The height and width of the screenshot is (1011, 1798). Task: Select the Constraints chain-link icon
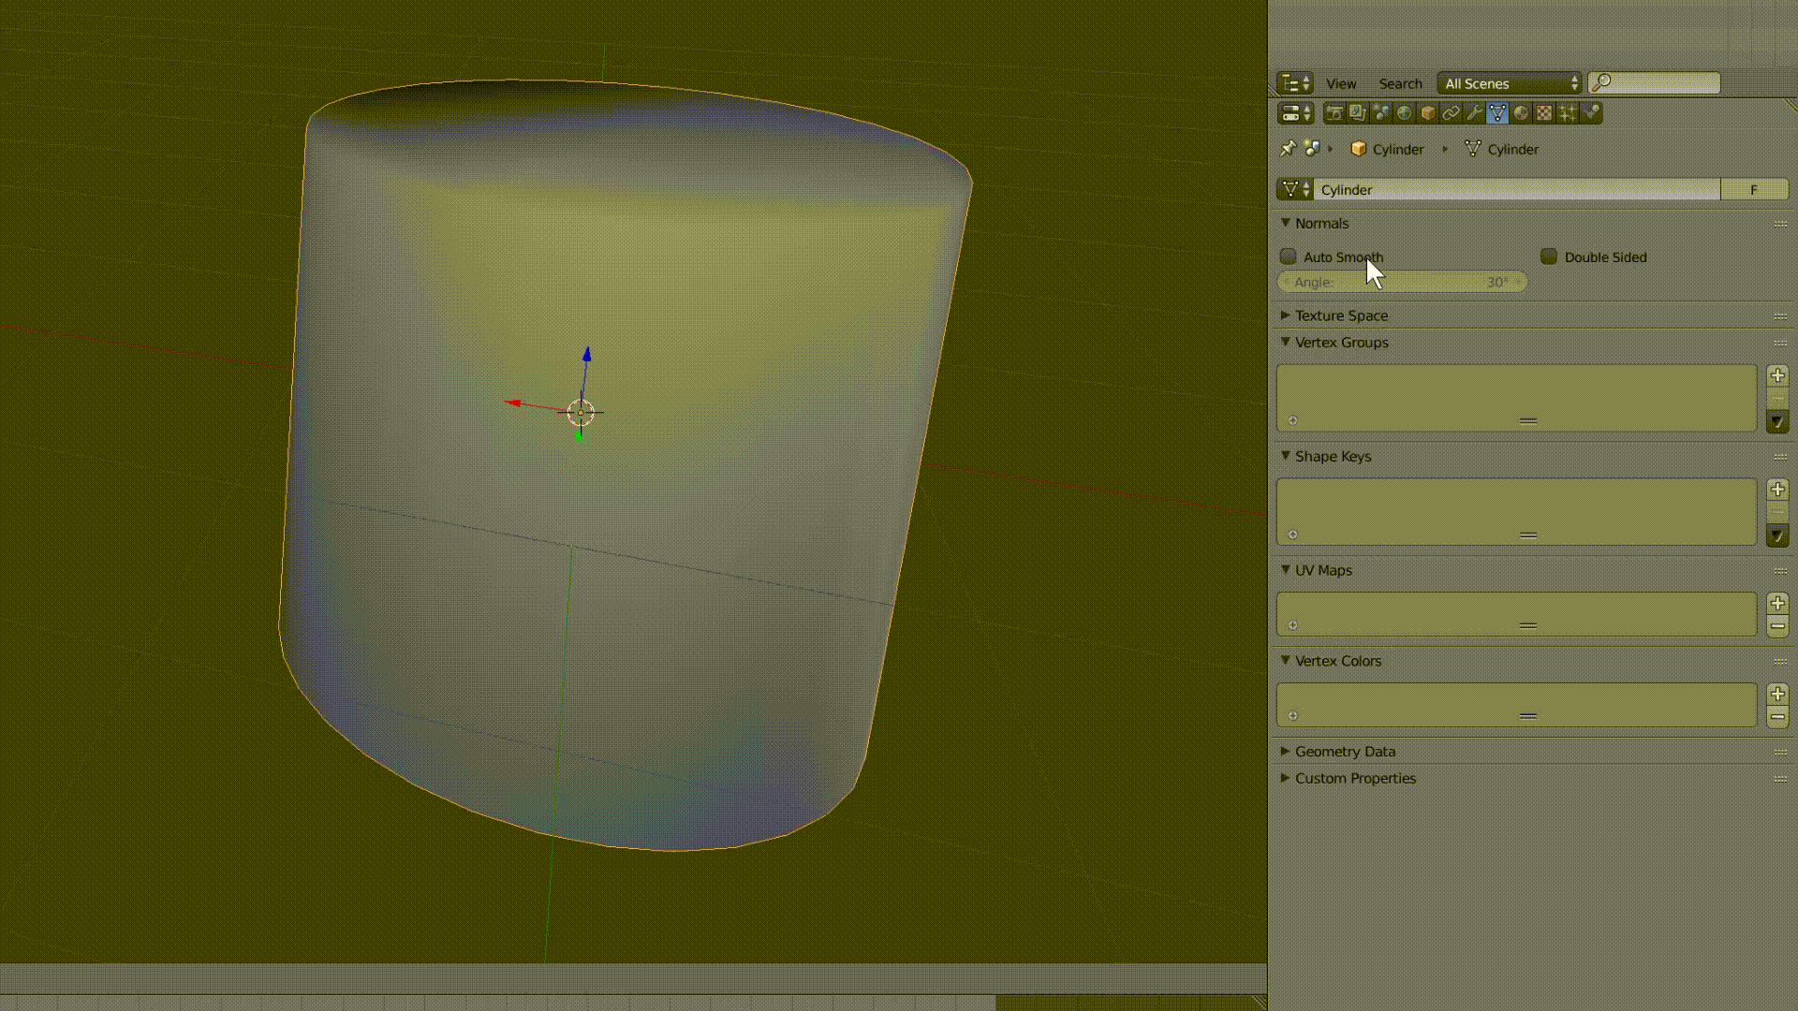[1451, 112]
